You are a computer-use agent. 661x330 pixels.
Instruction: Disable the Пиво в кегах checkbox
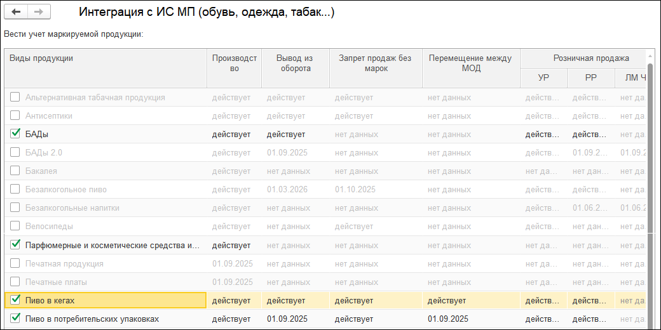click(15, 300)
